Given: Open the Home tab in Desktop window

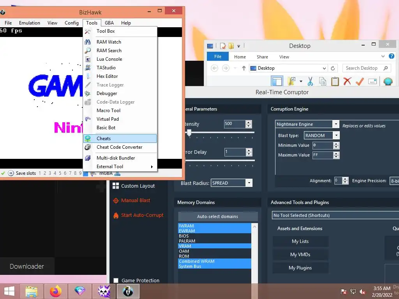Looking at the screenshot, I should [240, 57].
